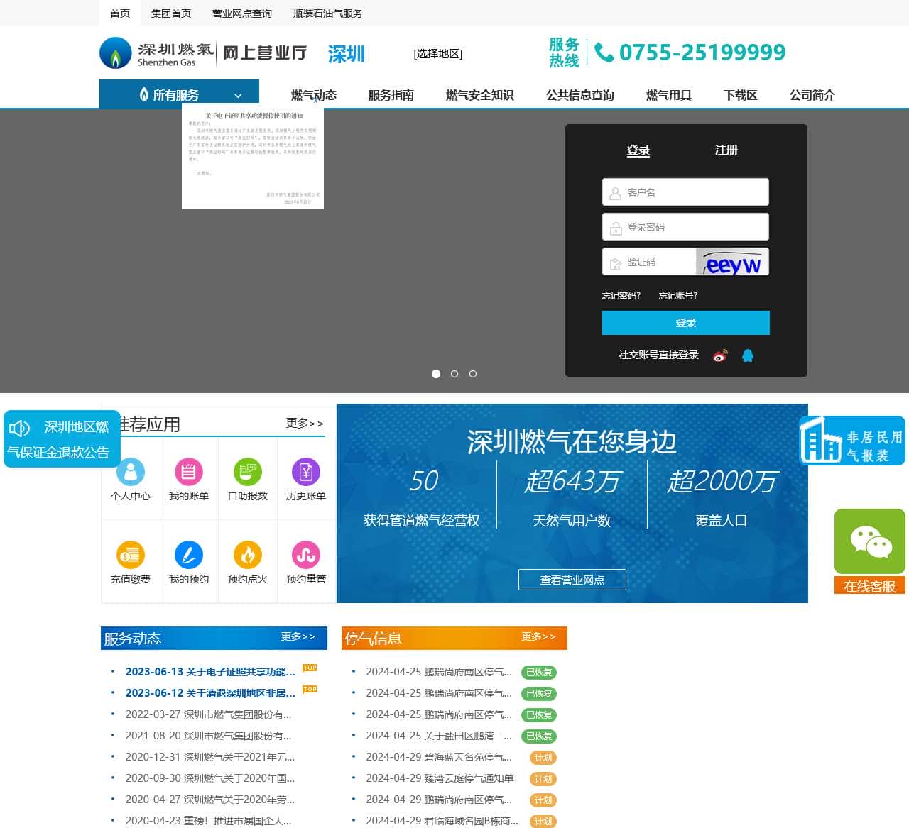Open the 2020-09-30 news item
The height and width of the screenshot is (828, 909).
point(210,778)
